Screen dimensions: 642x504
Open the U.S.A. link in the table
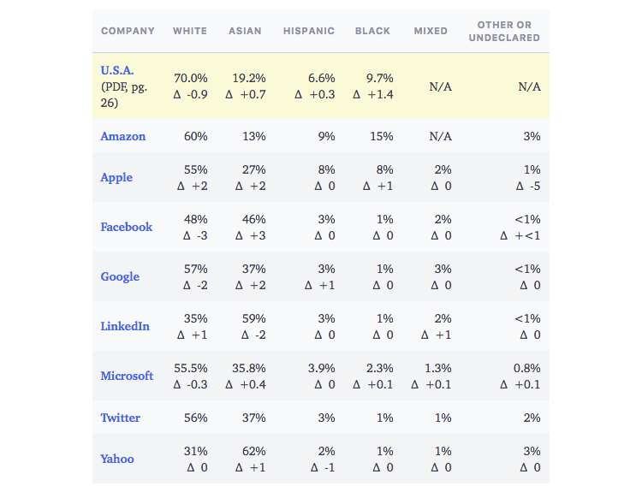click(117, 70)
